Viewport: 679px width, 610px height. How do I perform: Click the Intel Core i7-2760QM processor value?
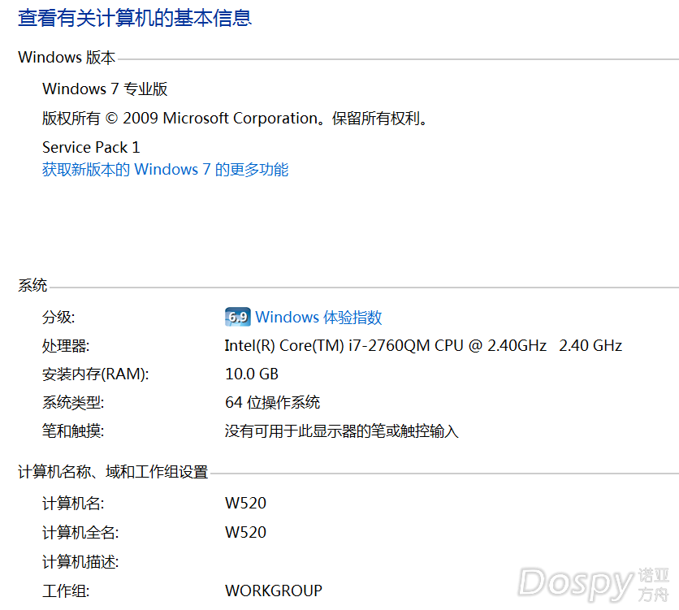coord(422,345)
